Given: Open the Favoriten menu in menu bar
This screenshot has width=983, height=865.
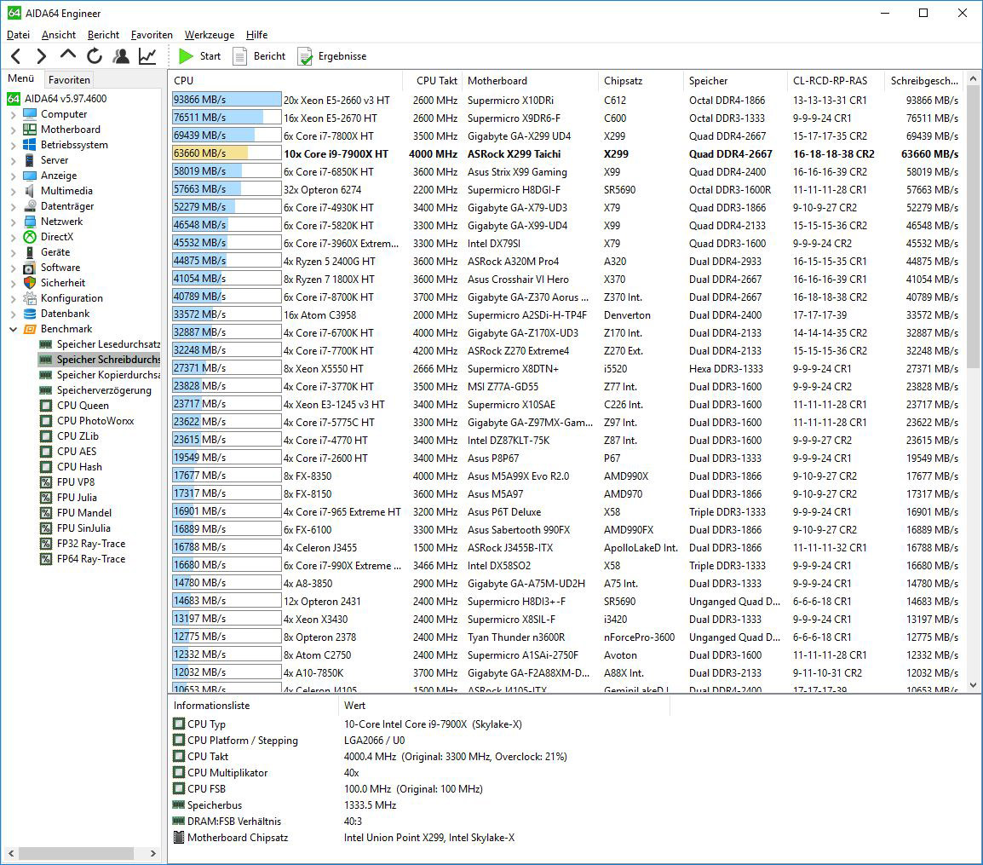Looking at the screenshot, I should click(x=152, y=35).
